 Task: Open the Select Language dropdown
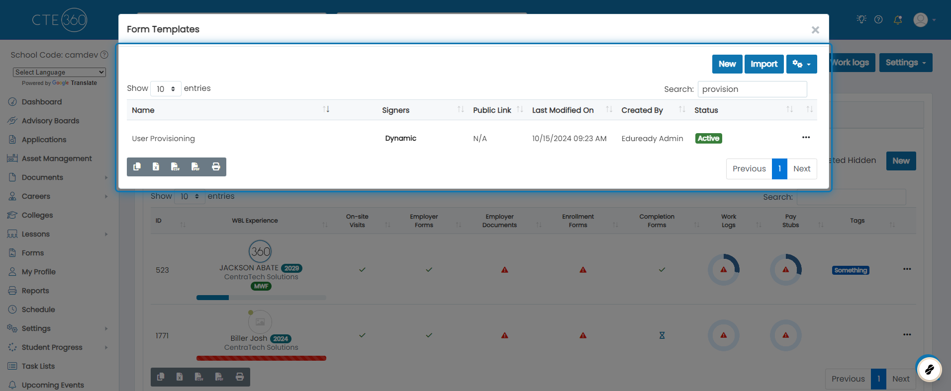59,72
